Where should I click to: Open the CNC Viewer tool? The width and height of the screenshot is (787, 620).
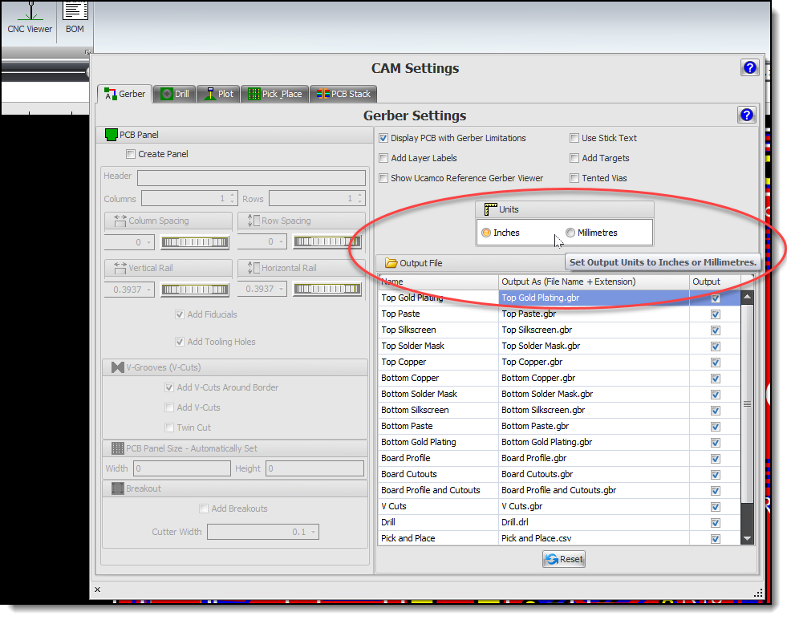[x=30, y=18]
